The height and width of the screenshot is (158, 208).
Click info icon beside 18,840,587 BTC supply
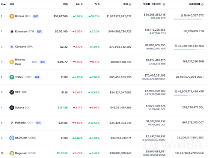182,15
